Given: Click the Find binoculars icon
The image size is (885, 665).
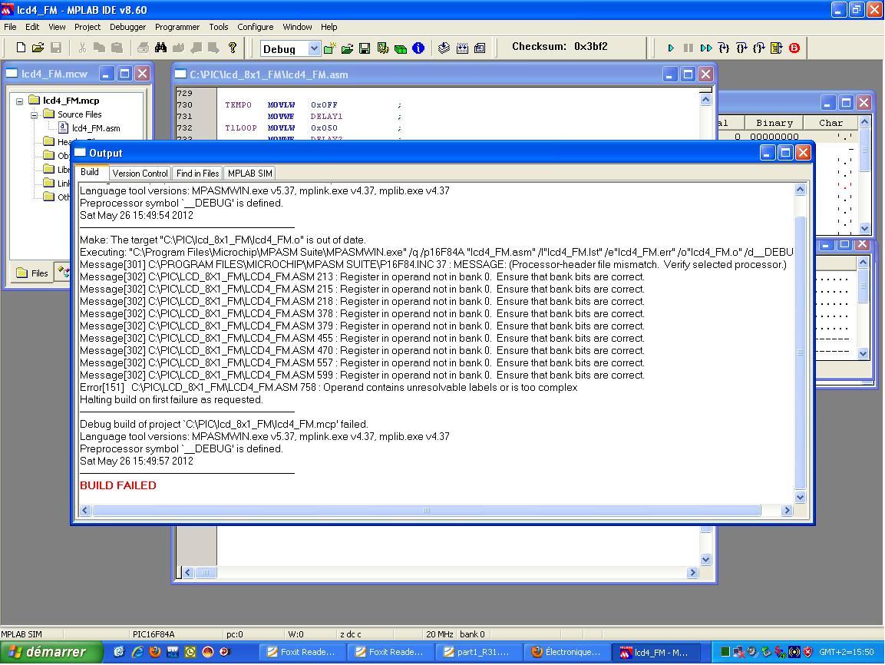Looking at the screenshot, I should coord(161,48).
